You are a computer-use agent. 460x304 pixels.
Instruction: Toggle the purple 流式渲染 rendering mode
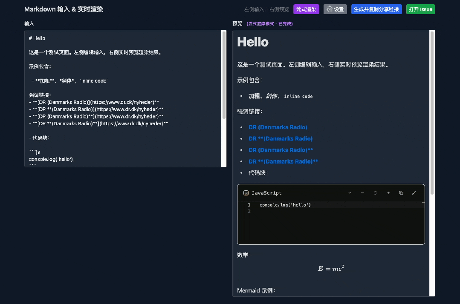coord(306,9)
